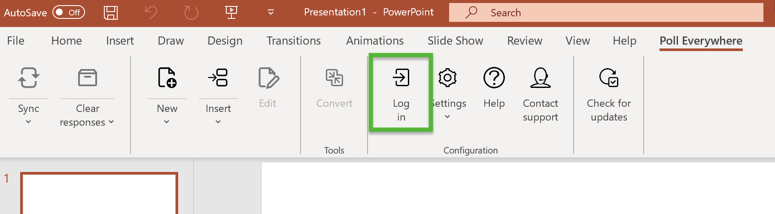Expand the New dropdown arrow
This screenshot has height=214, width=775.
click(167, 122)
